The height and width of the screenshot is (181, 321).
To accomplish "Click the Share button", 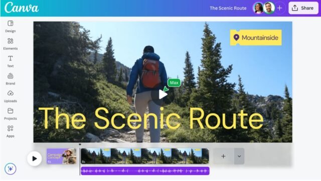I will [303, 8].
